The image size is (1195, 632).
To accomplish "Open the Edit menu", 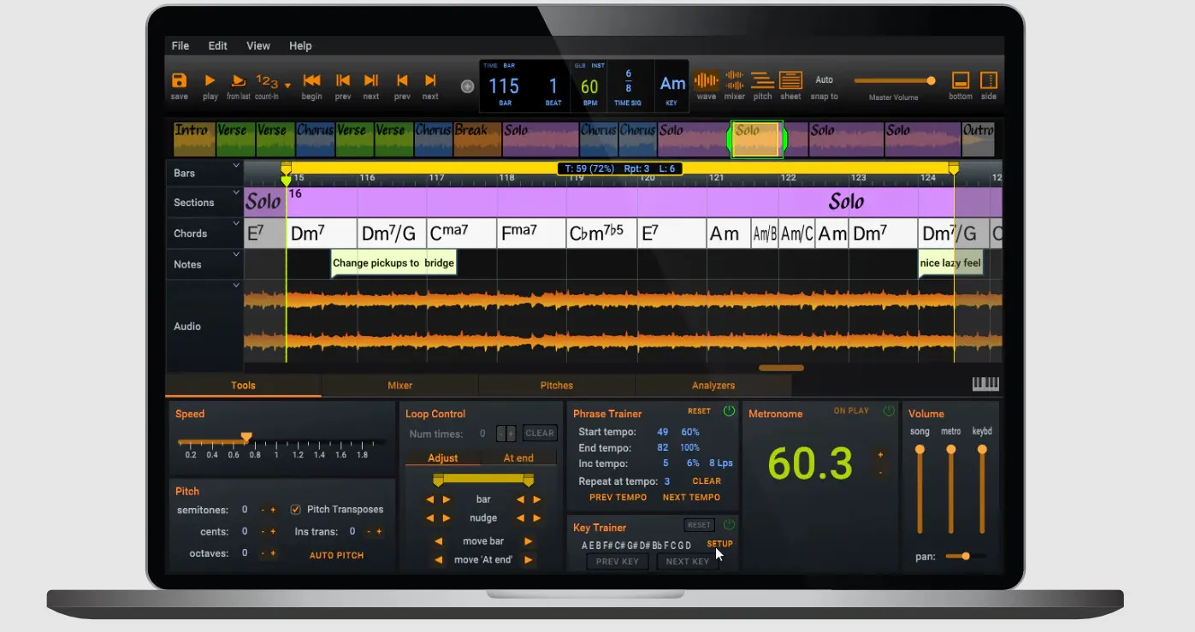I will click(218, 46).
